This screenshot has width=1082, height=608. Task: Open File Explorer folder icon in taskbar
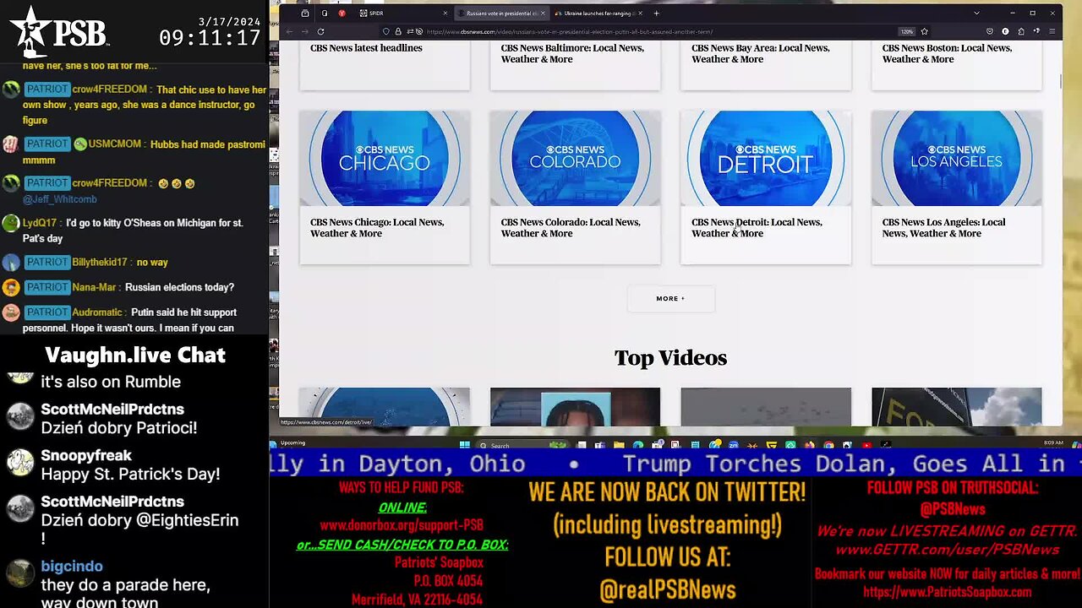tap(619, 445)
